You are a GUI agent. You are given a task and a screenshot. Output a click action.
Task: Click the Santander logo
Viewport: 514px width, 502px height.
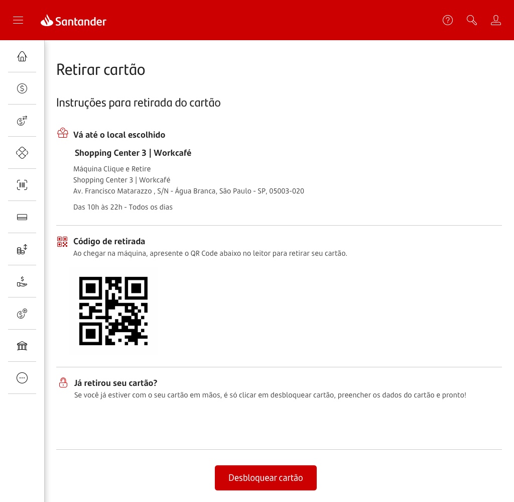(73, 21)
